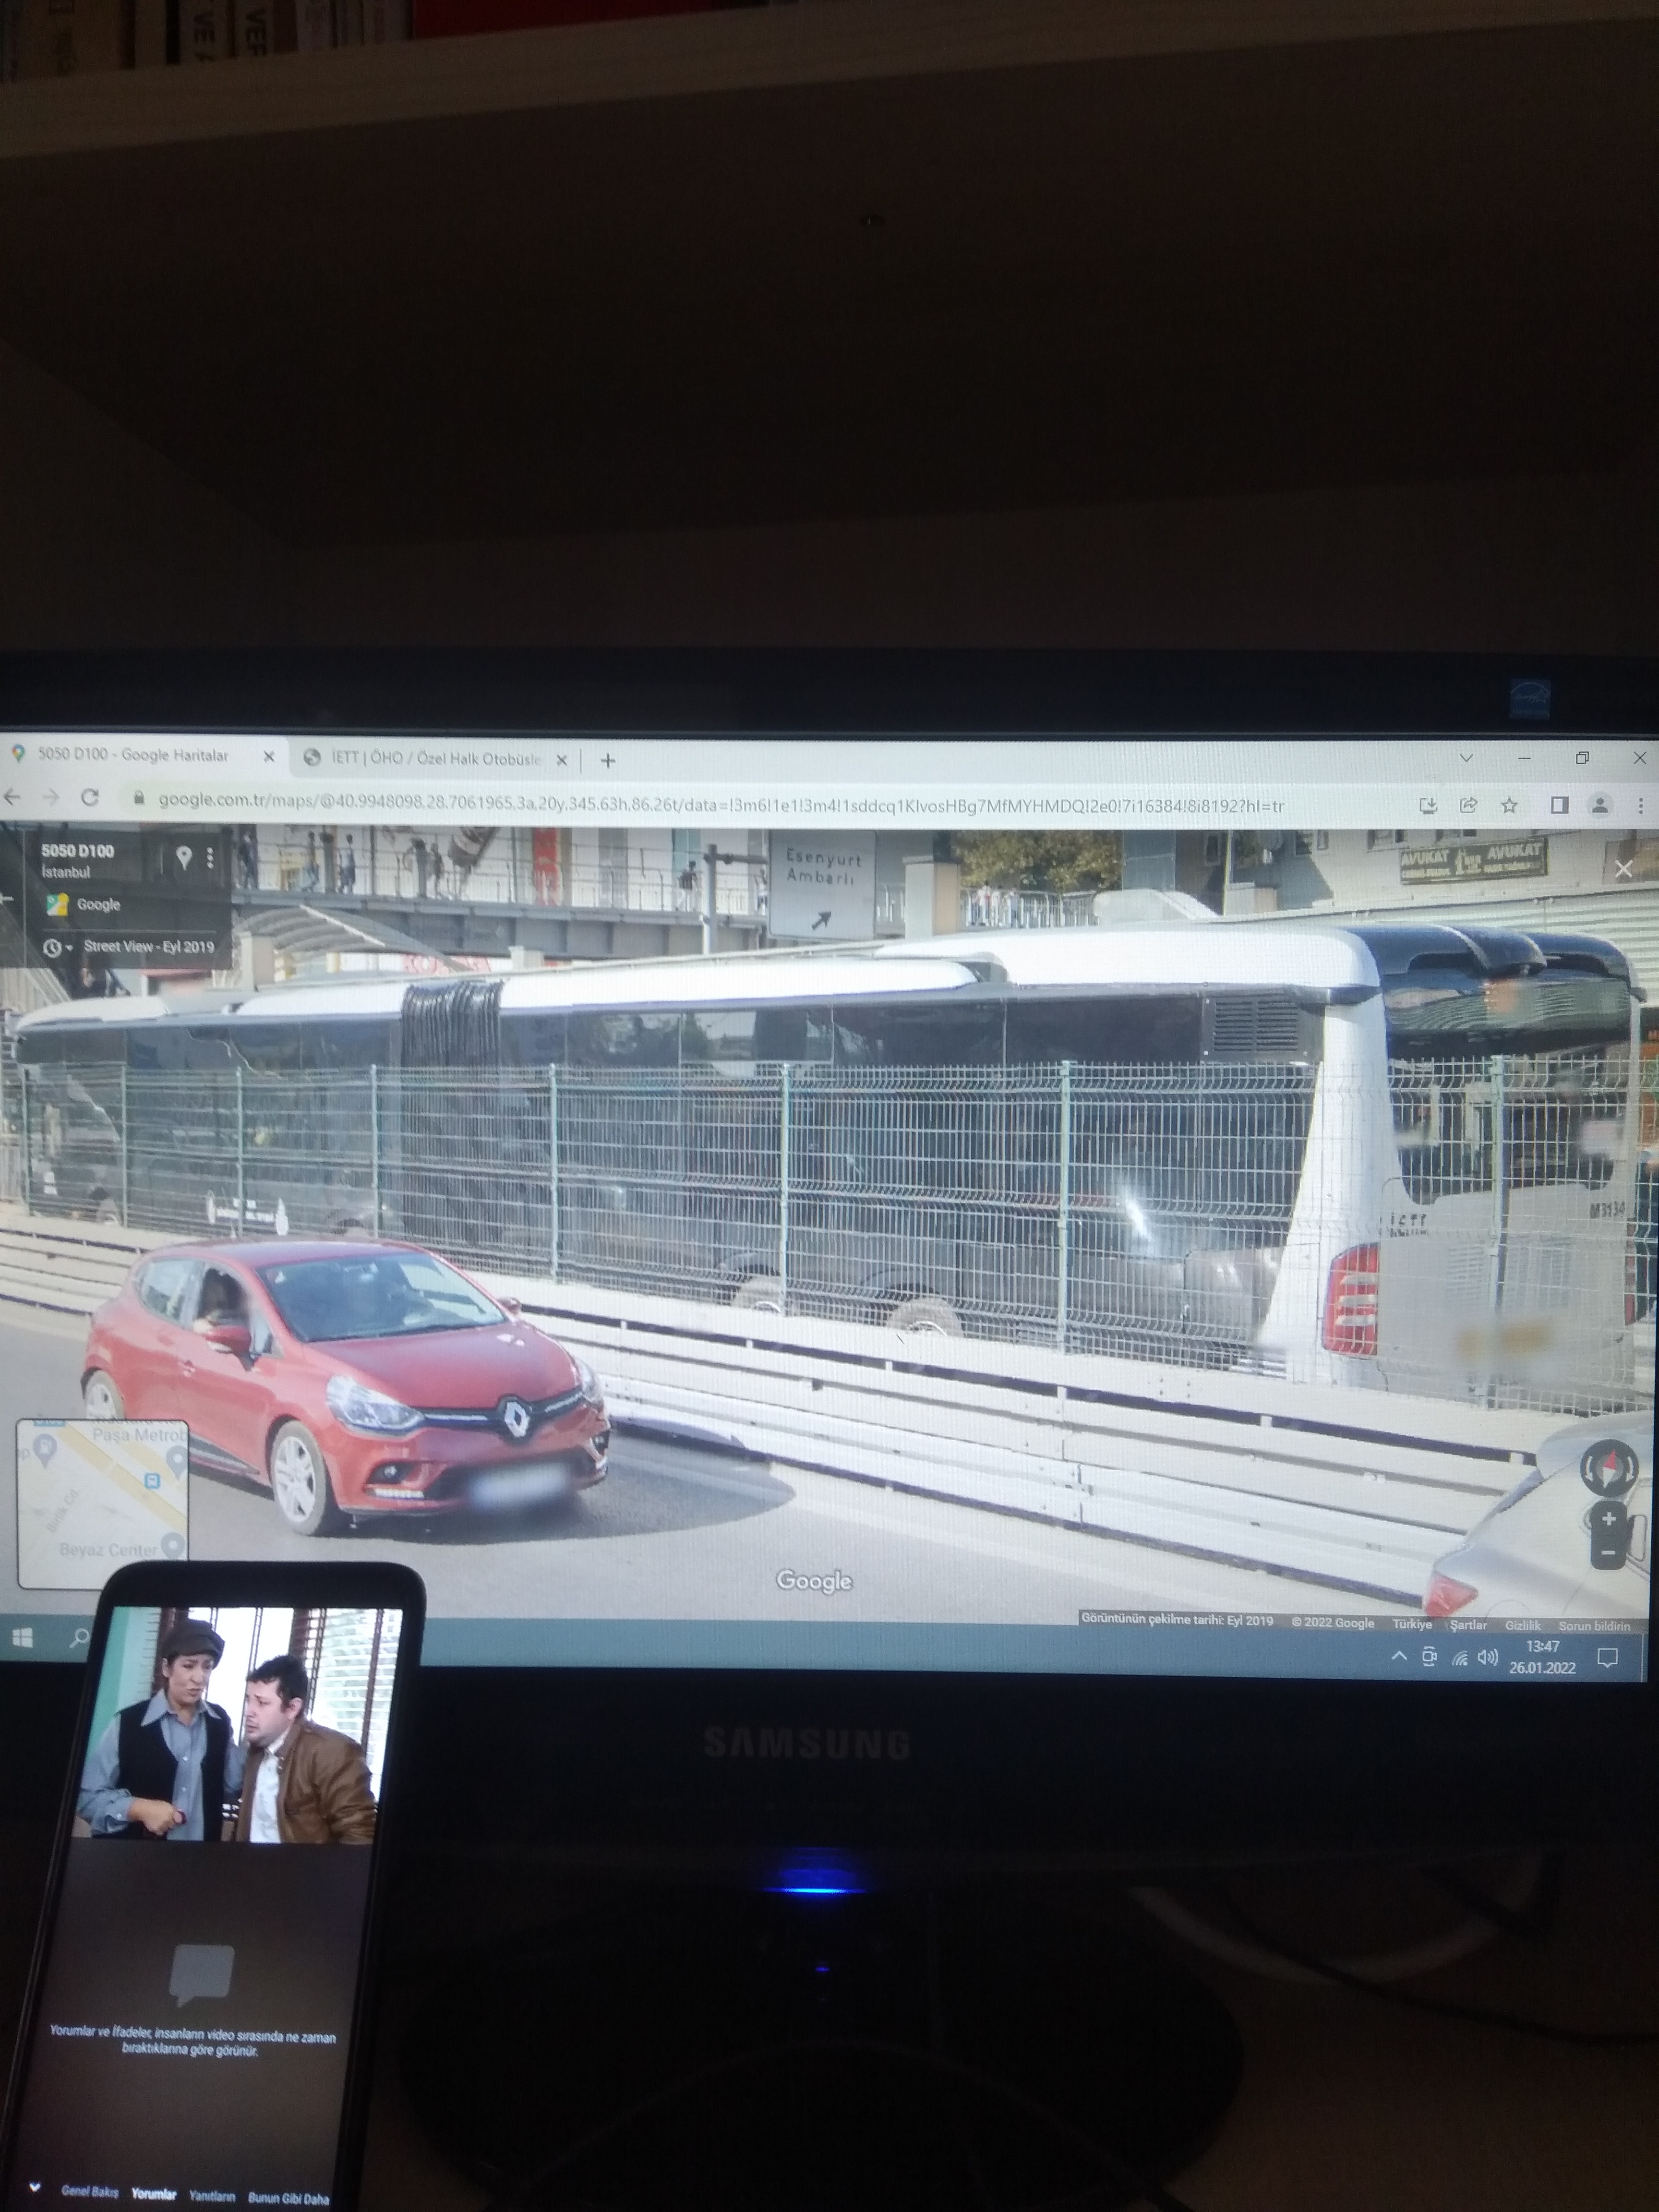Image resolution: width=1659 pixels, height=2212 pixels.
Task: Open the Şartlar terms link
Action: pos(1468,1625)
